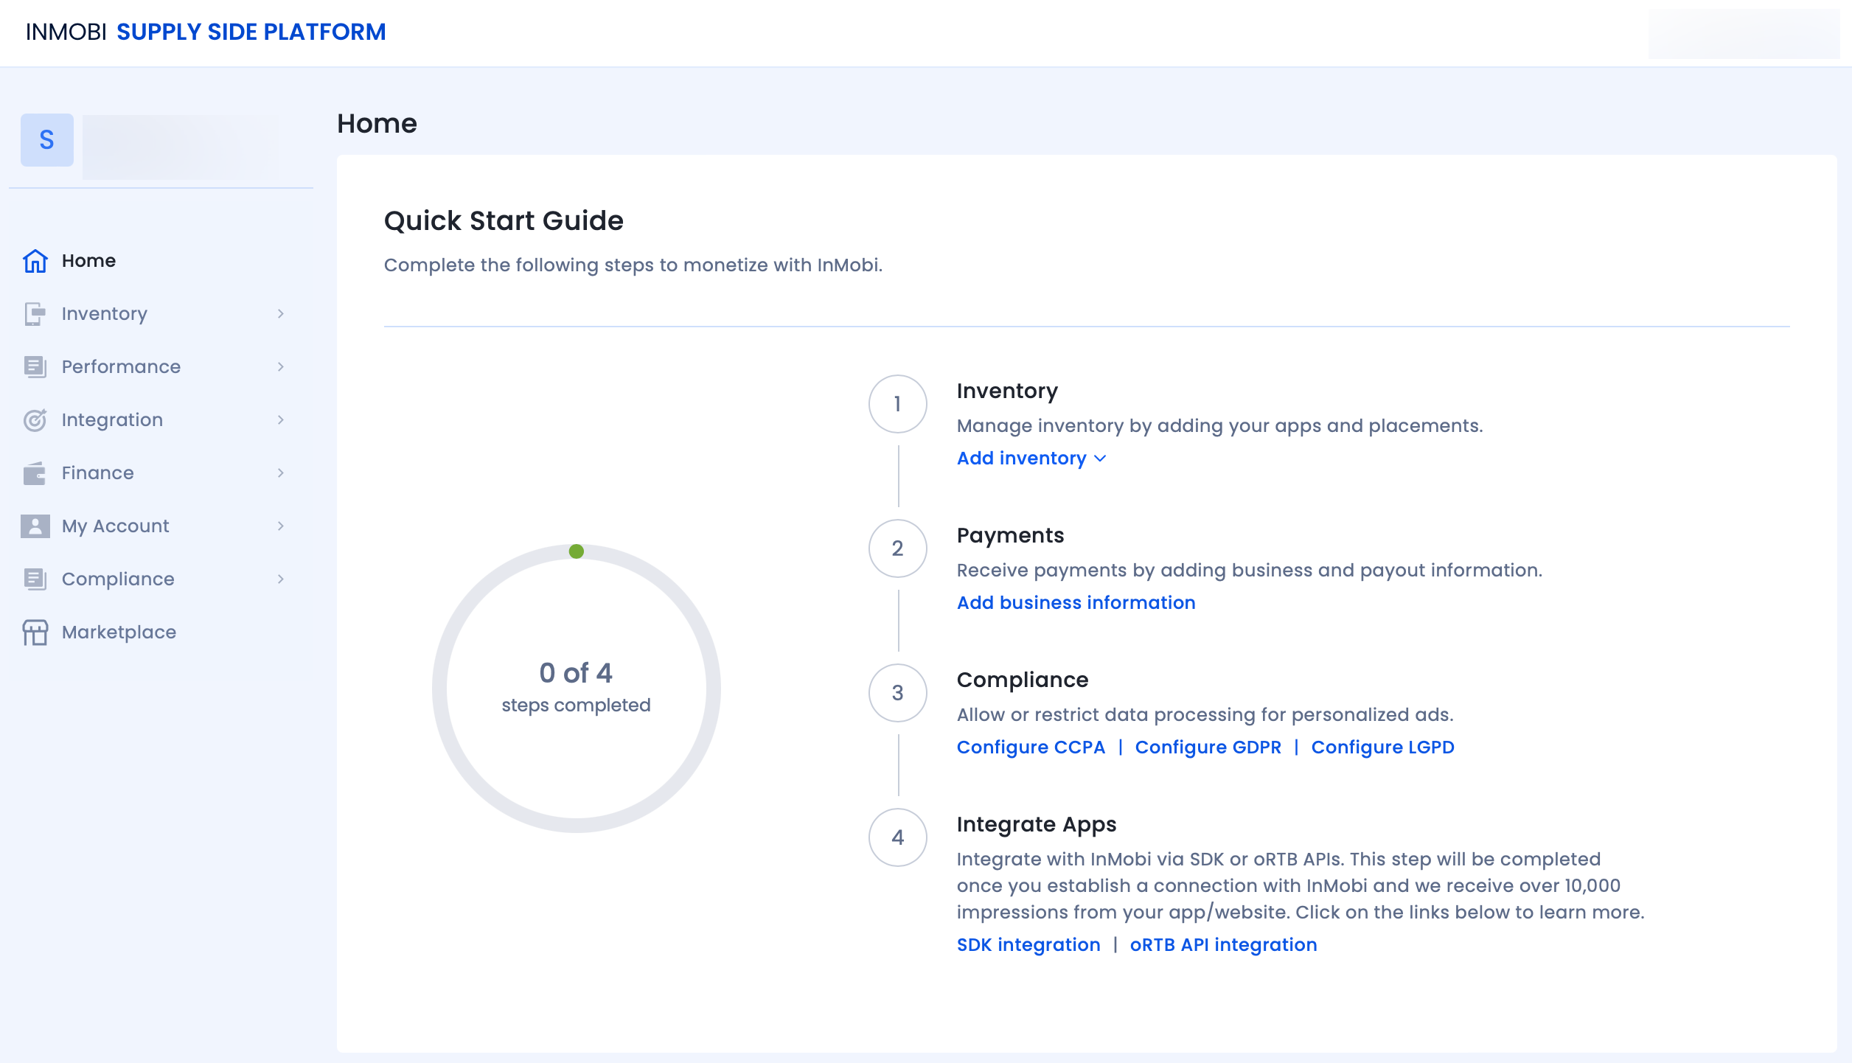Click the 'steps completed' label
Image resolution: width=1852 pixels, height=1063 pixels.
576,705
